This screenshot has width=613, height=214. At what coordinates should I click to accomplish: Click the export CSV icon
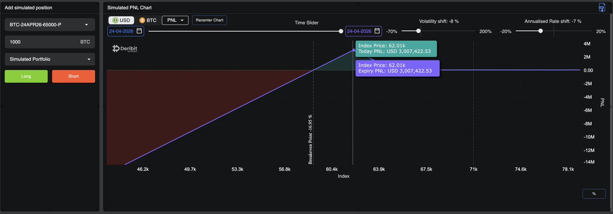pyautogui.click(x=602, y=8)
